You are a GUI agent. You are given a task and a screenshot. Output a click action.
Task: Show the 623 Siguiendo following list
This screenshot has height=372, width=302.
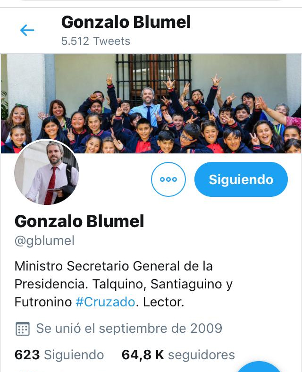tap(59, 355)
